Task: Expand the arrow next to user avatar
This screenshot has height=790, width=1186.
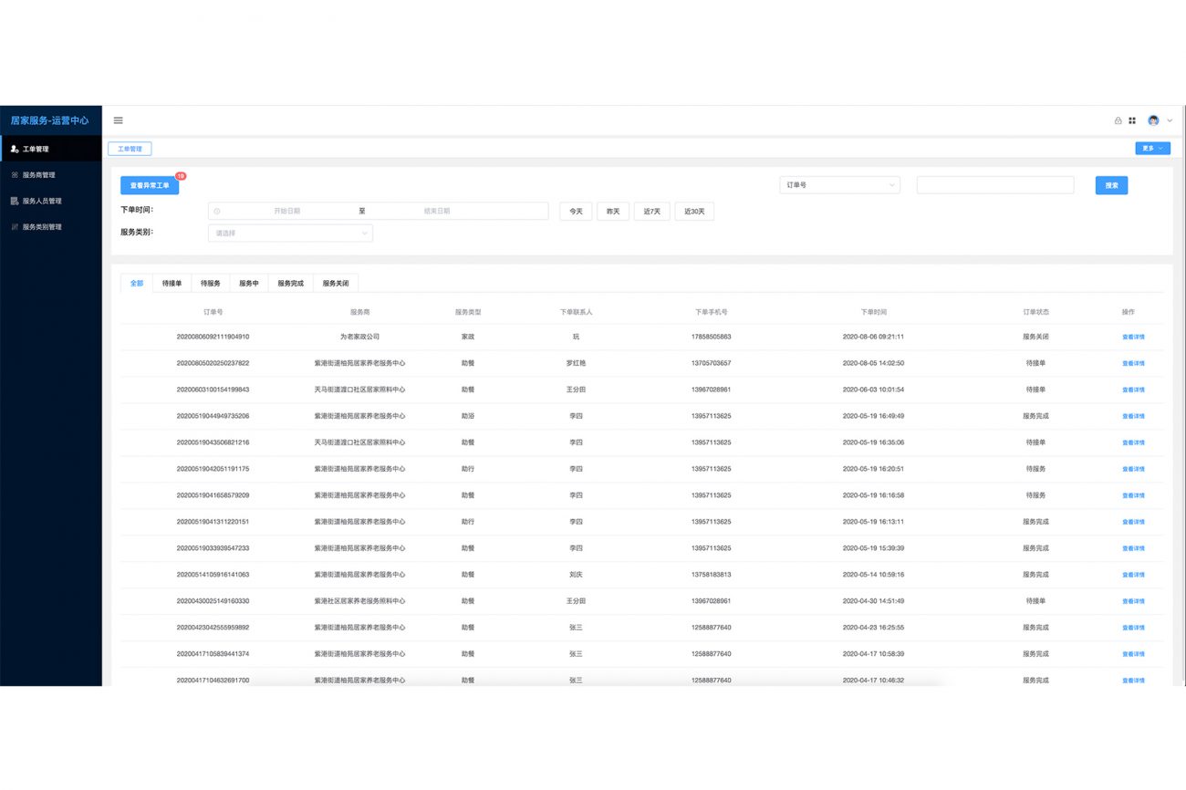Action: click(x=1170, y=120)
